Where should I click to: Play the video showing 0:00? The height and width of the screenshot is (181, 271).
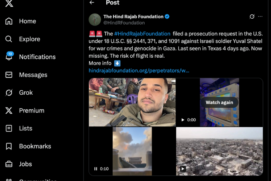click(x=183, y=120)
